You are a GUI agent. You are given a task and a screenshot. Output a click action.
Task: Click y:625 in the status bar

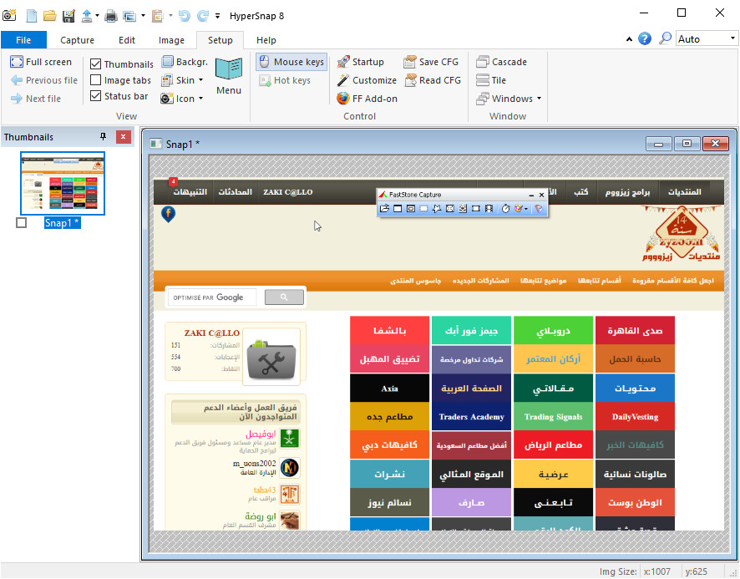pyautogui.click(x=696, y=571)
